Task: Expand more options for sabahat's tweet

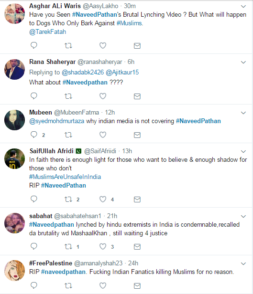Action: tap(243, 216)
